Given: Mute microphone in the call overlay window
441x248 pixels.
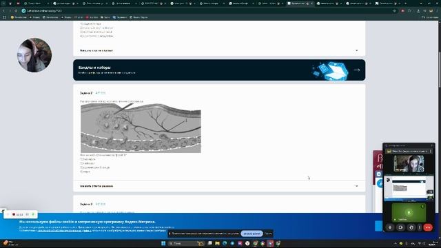Looking at the screenshot, I should coord(390,227).
